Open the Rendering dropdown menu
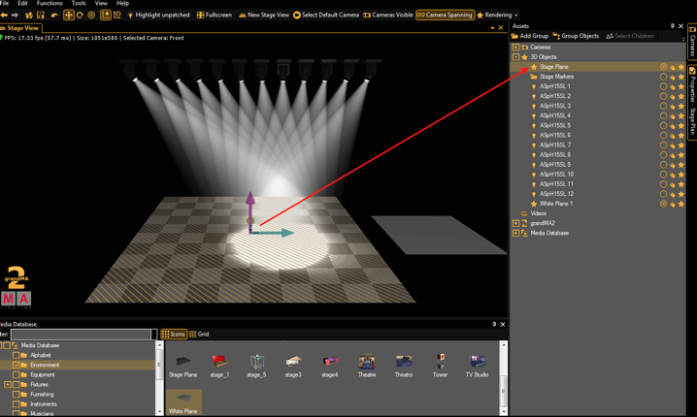The width and height of the screenshot is (697, 417). (x=499, y=16)
